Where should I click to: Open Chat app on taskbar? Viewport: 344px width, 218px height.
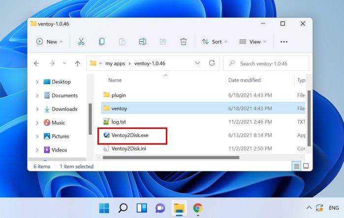coord(160,208)
